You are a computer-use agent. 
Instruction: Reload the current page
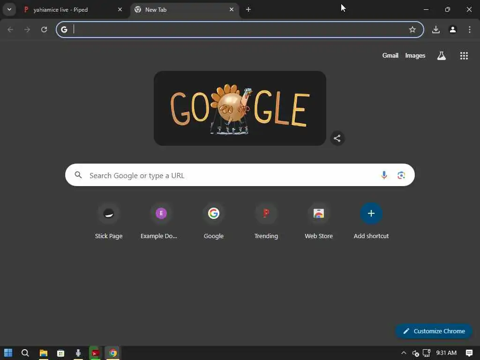pos(44,30)
